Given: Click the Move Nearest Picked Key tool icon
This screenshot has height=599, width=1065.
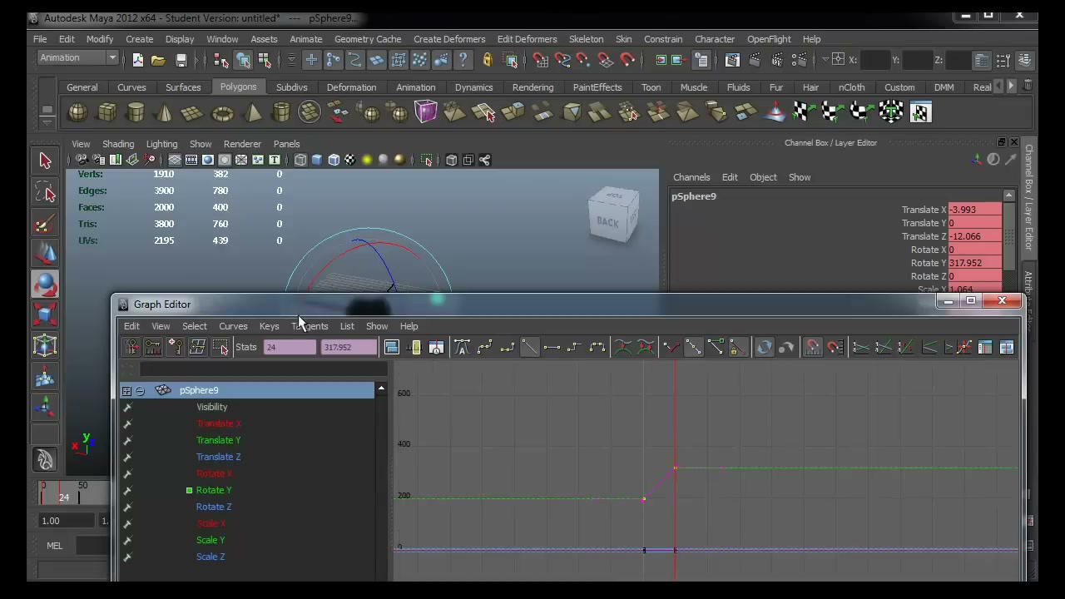Looking at the screenshot, I should click(x=131, y=347).
